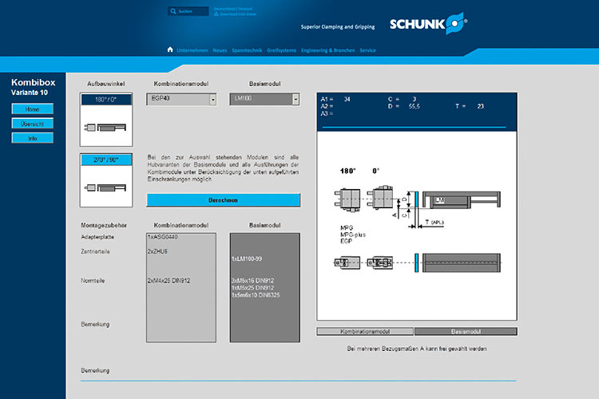Click the Normteile row label
Viewport: 599px width, 399px height.
coord(93,281)
